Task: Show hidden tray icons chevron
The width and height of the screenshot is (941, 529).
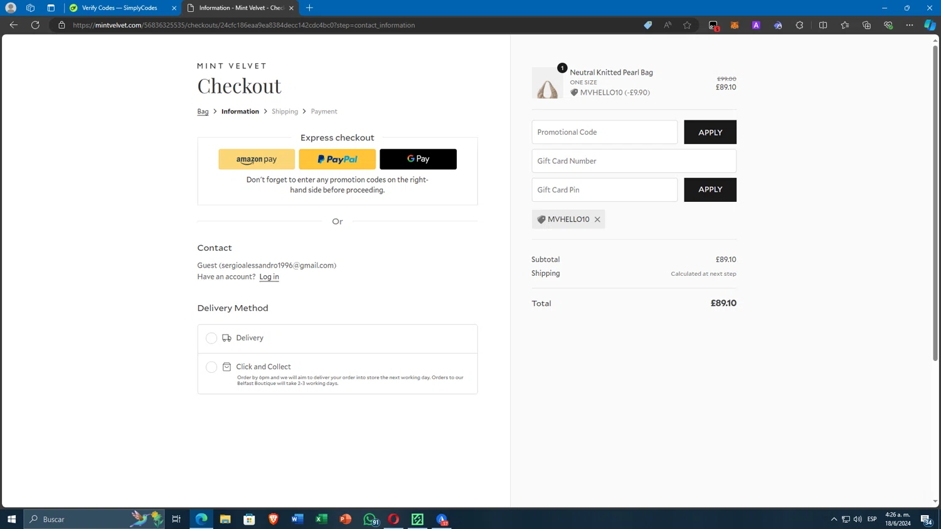Action: click(x=834, y=519)
